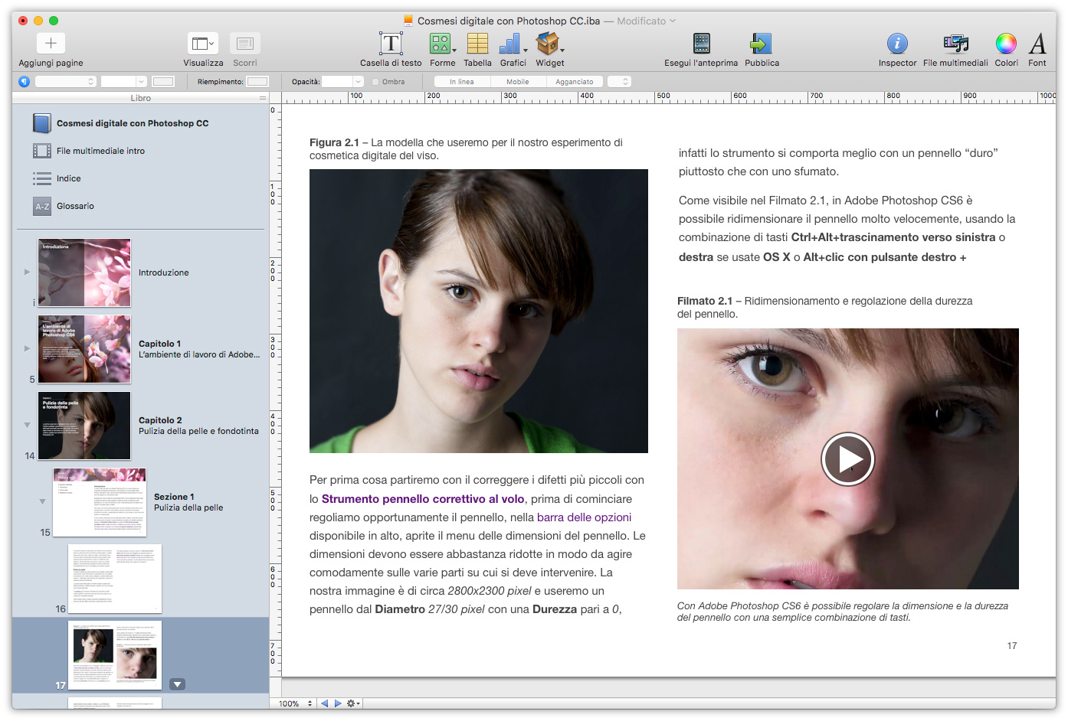1068x721 pixels.
Task: Open page 17 thumbnail dropdown arrow
Action: pos(178,684)
